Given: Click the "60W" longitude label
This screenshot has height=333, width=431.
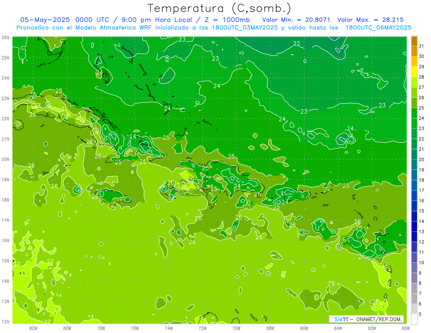Looking at the screenshot, I should (x=406, y=328).
